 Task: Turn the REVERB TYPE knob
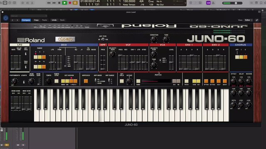coord(249,81)
